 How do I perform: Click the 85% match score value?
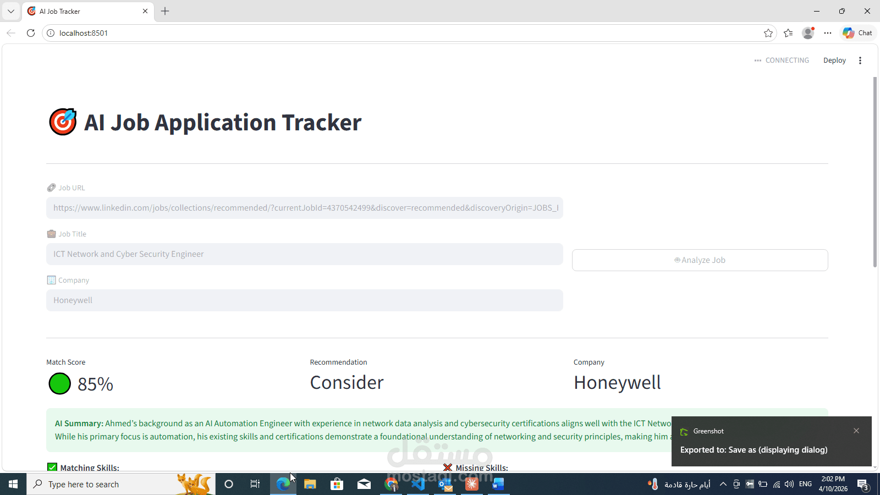tap(95, 384)
